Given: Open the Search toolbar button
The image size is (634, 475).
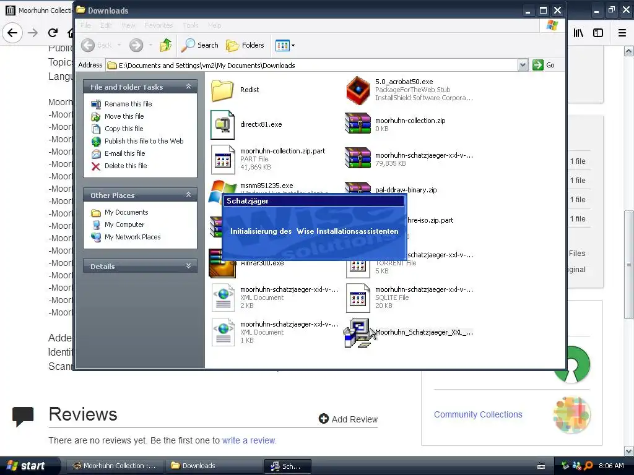Looking at the screenshot, I should point(200,45).
